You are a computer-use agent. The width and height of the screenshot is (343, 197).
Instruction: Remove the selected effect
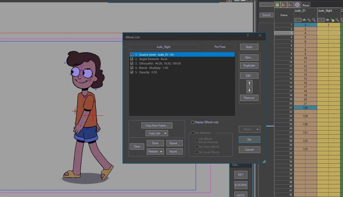pyautogui.click(x=249, y=98)
